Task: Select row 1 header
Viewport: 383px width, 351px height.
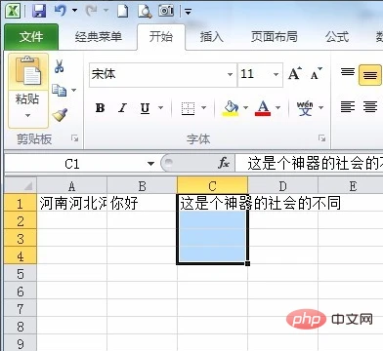Action: pos(21,204)
